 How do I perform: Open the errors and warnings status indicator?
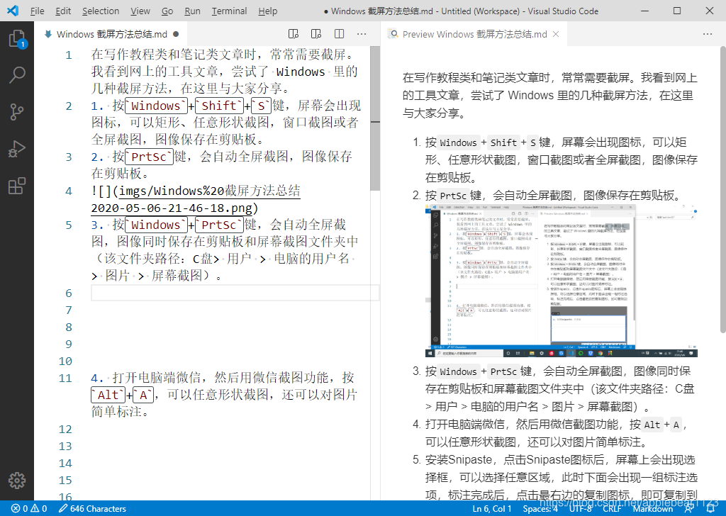(29, 509)
